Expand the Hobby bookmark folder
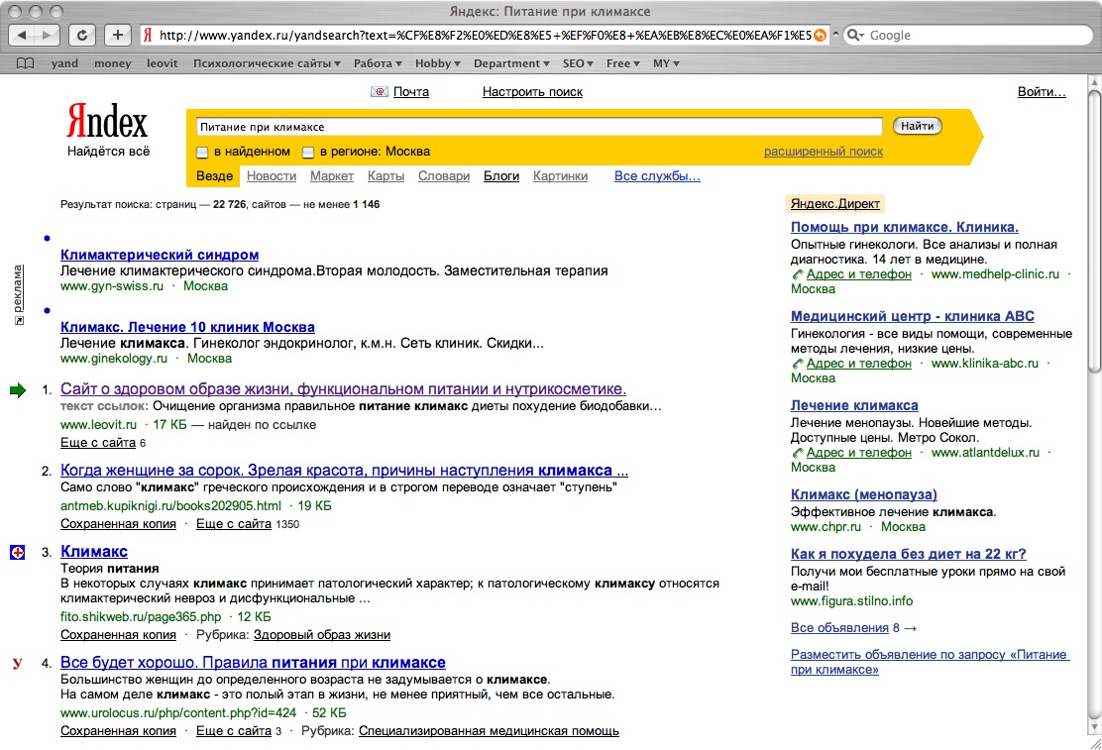This screenshot has width=1102, height=750. tap(438, 63)
